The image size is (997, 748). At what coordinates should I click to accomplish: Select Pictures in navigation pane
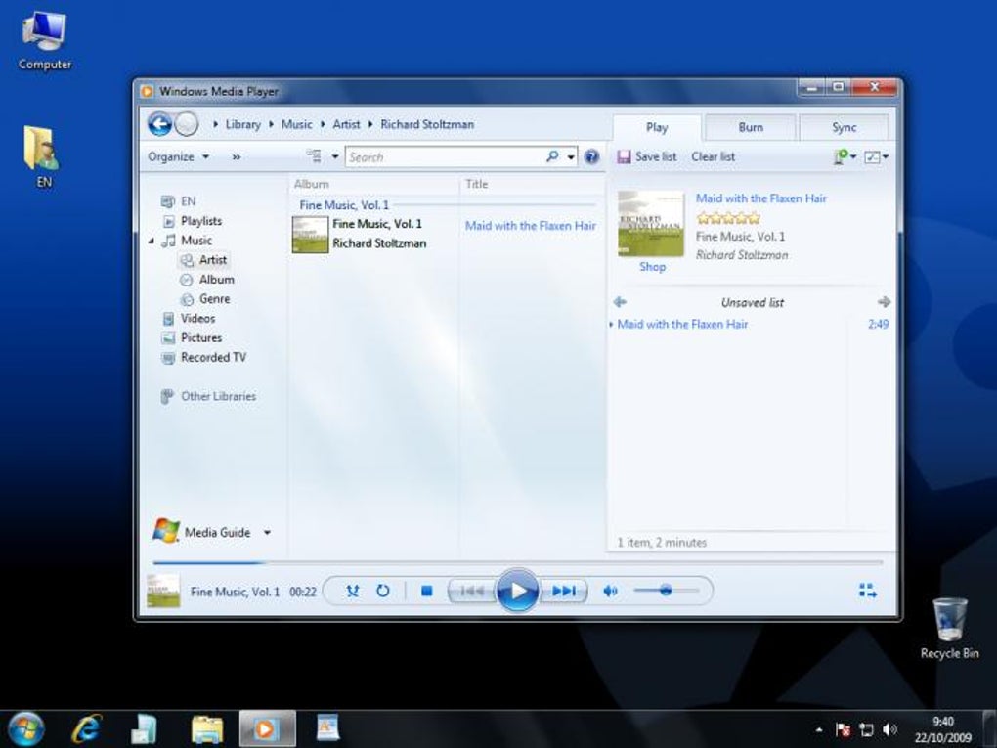192,337
